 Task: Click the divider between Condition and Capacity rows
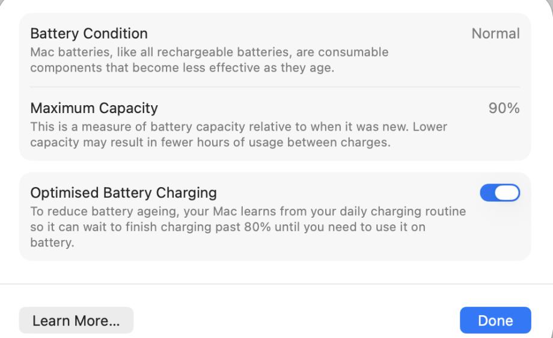pos(275,87)
